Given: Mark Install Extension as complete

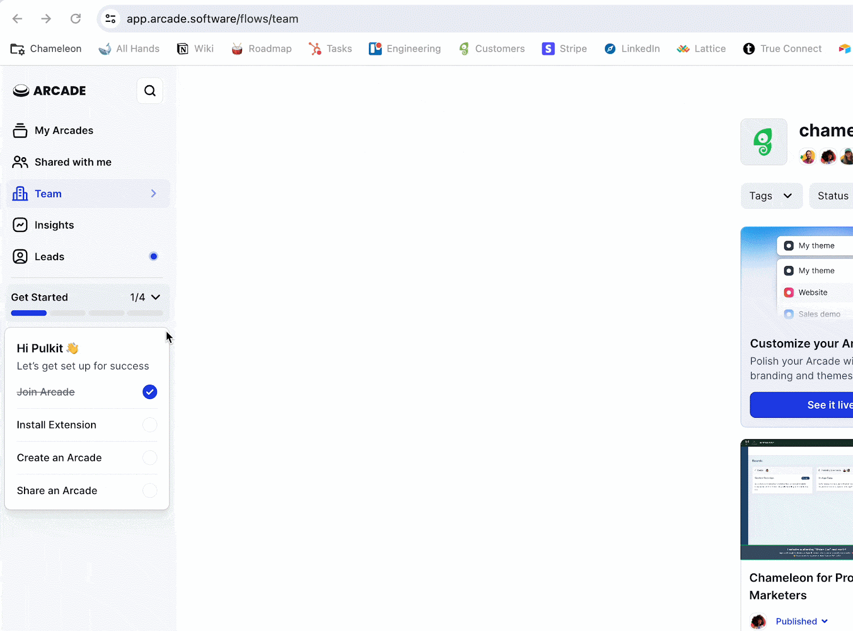Looking at the screenshot, I should [150, 425].
